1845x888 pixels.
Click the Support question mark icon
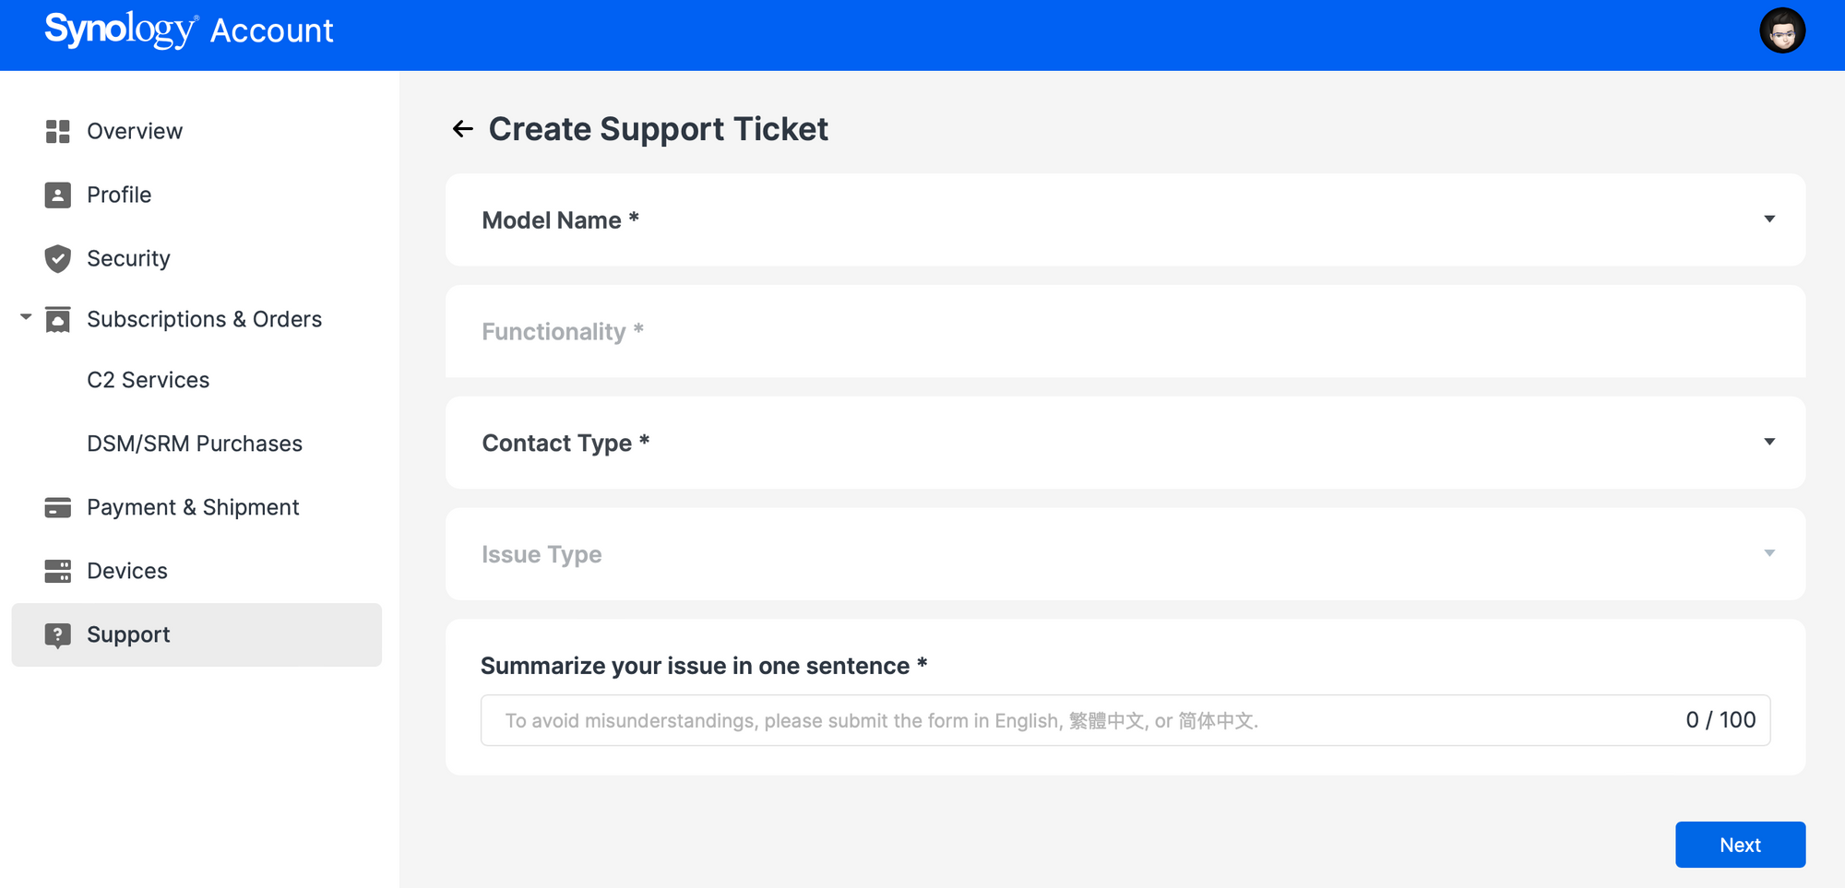click(57, 634)
